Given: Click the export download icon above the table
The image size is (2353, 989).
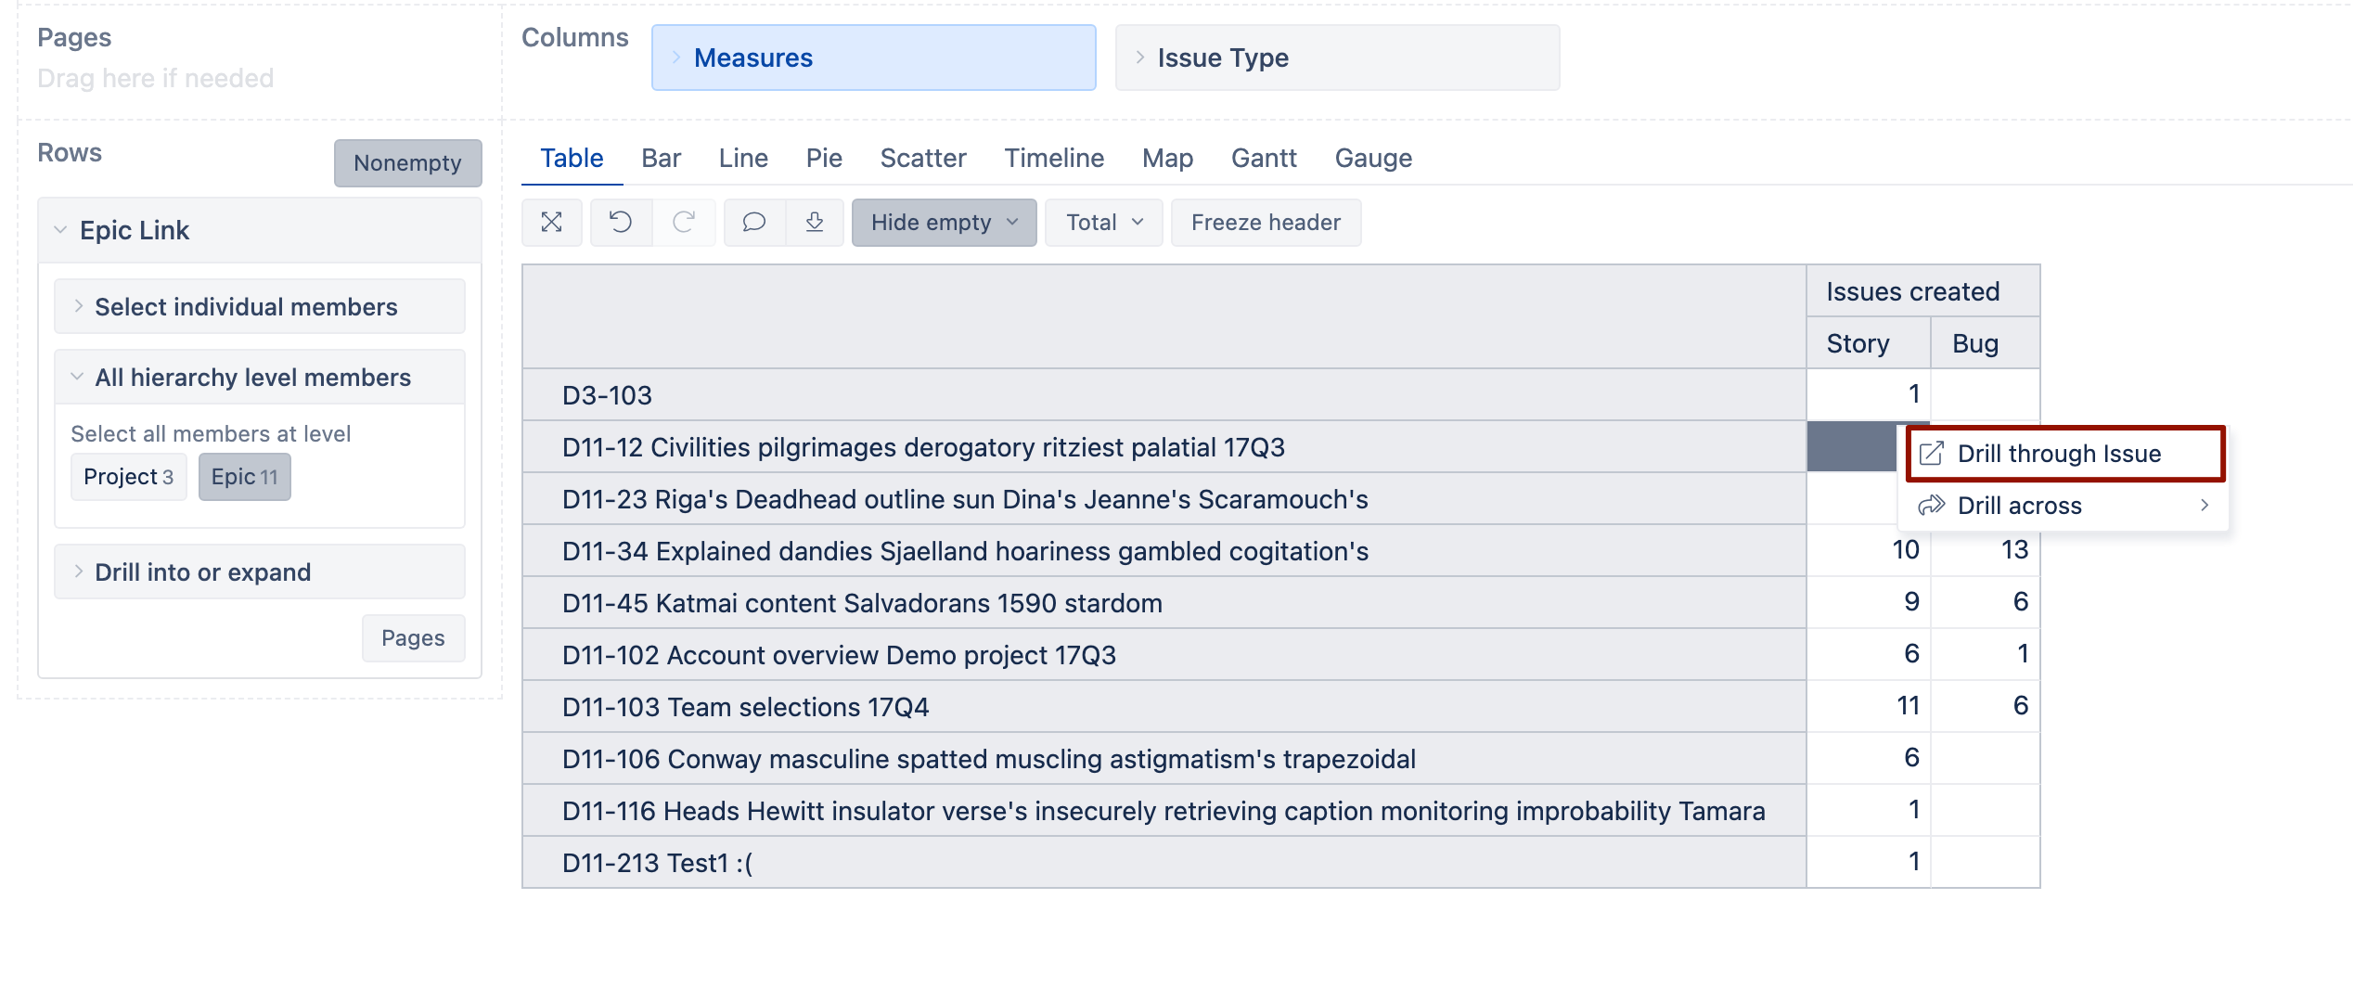Looking at the screenshot, I should click(815, 223).
